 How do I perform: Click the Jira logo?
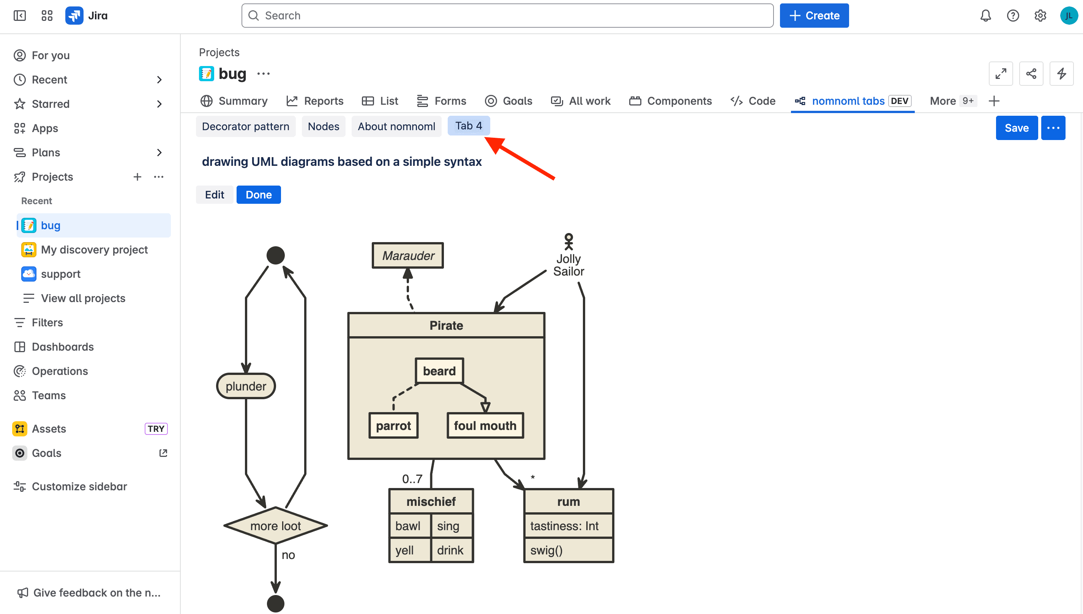[87, 16]
